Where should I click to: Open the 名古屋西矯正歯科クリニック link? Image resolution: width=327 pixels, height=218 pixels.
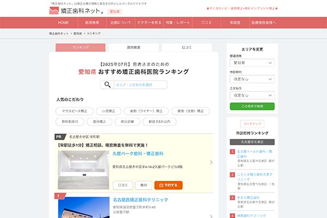141,199
